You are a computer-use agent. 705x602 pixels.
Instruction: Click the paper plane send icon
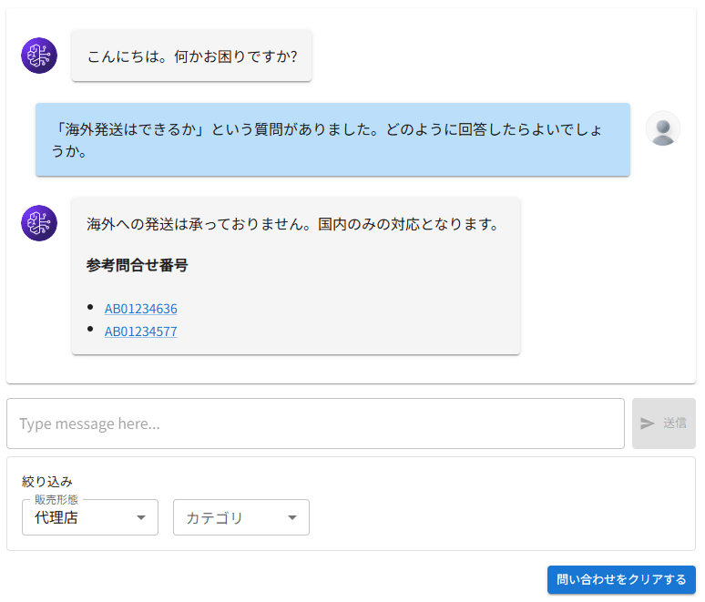pos(648,423)
